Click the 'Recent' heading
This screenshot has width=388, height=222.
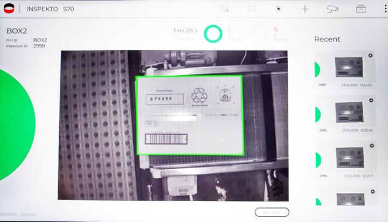tap(327, 39)
